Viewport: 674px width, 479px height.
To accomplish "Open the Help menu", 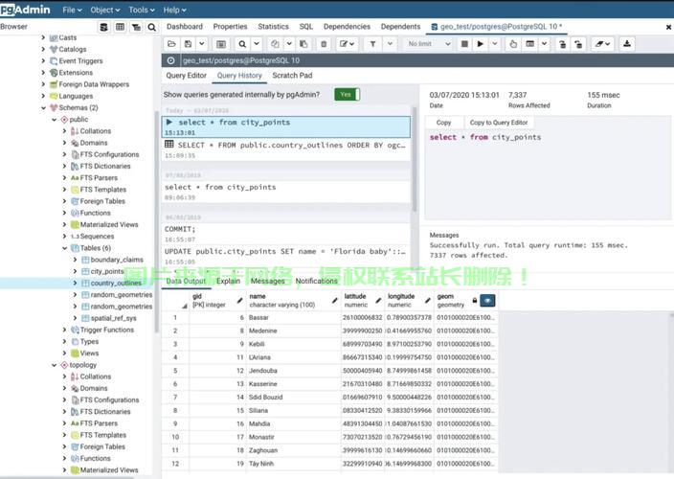I will click(174, 10).
